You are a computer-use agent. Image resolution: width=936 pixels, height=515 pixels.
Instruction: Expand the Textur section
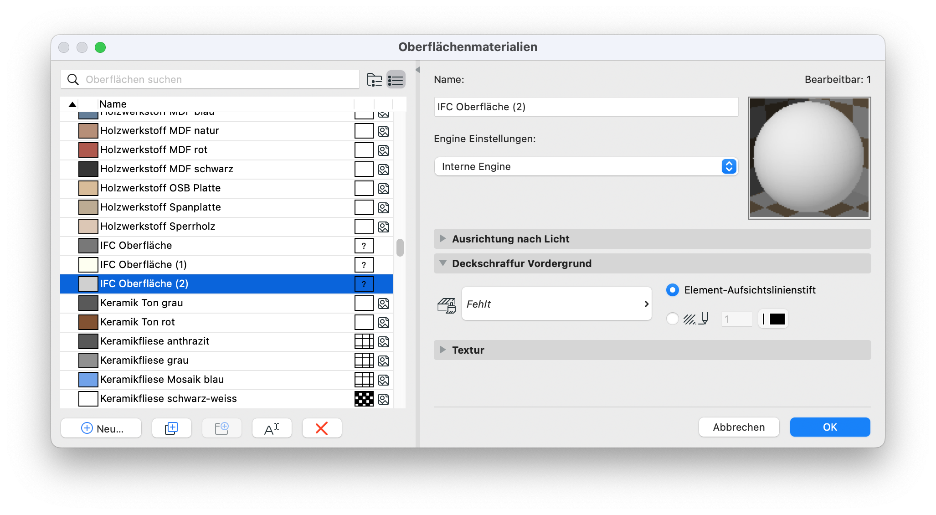tap(442, 350)
